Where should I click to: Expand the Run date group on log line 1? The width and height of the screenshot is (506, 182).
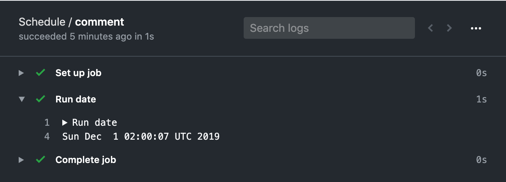coord(65,123)
